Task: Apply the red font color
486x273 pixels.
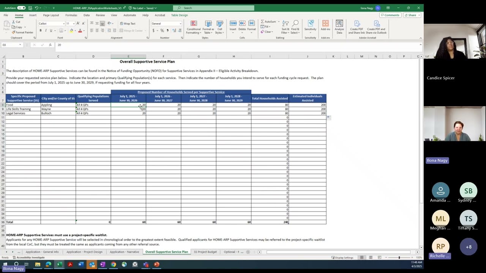Action: pos(80,30)
